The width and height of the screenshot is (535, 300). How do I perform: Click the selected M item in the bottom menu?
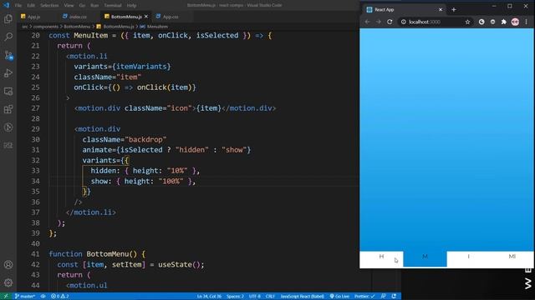425,259
